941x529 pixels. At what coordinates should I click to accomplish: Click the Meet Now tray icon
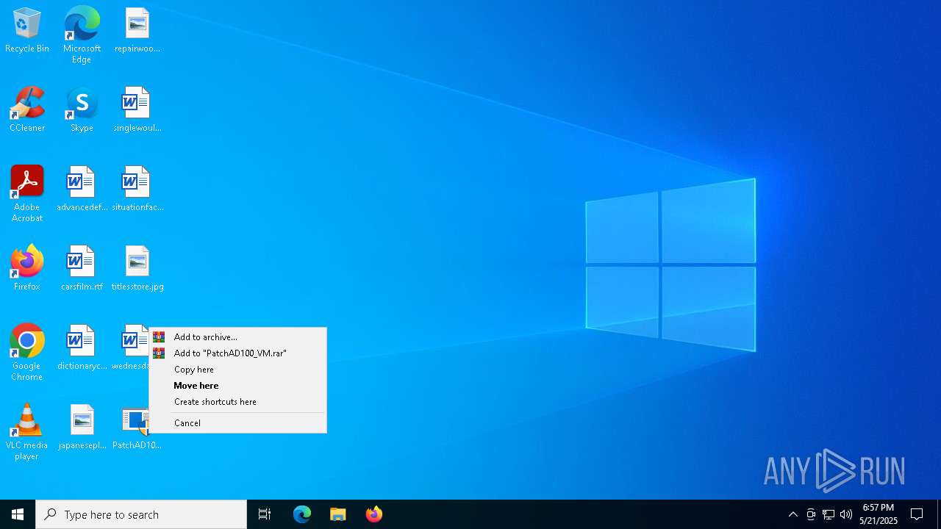click(811, 514)
